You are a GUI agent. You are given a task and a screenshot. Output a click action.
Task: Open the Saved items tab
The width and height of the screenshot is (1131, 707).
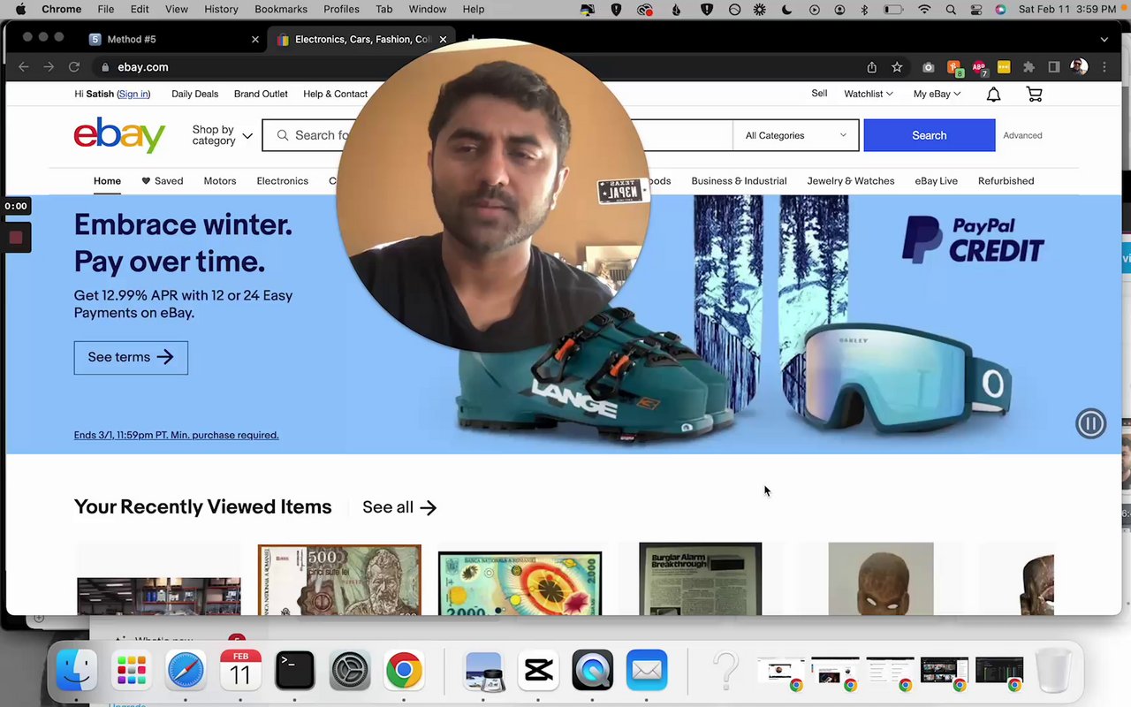(x=163, y=181)
